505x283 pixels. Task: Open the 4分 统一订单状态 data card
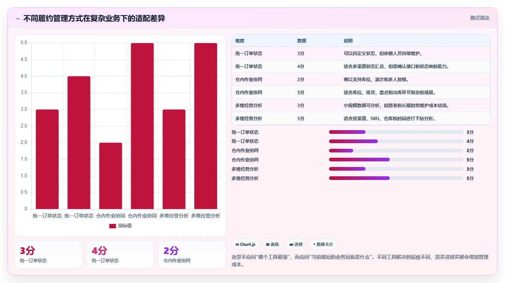click(x=120, y=254)
